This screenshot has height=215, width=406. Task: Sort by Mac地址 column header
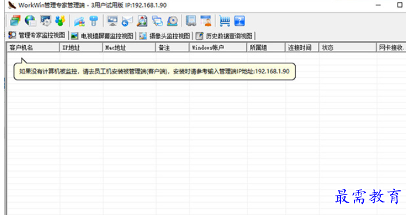click(129, 47)
